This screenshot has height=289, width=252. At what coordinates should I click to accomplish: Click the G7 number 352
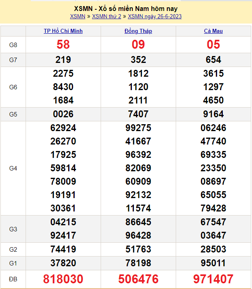pos(138,60)
